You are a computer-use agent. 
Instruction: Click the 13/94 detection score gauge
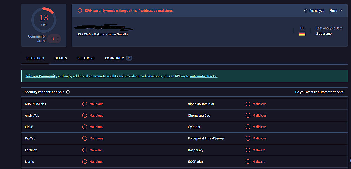point(44,20)
